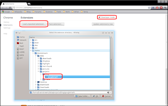Screen dimensions: 168x106
Task: Select ROOT drive in places panel
Action: [x=20, y=49]
